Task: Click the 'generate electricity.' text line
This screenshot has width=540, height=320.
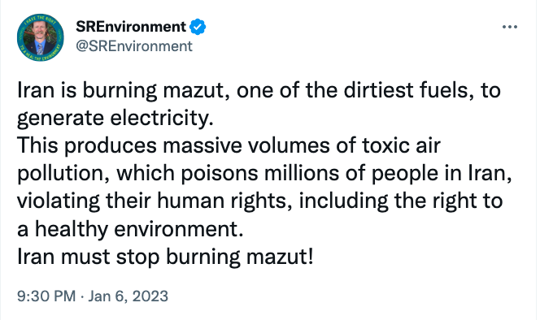Action: point(115,119)
